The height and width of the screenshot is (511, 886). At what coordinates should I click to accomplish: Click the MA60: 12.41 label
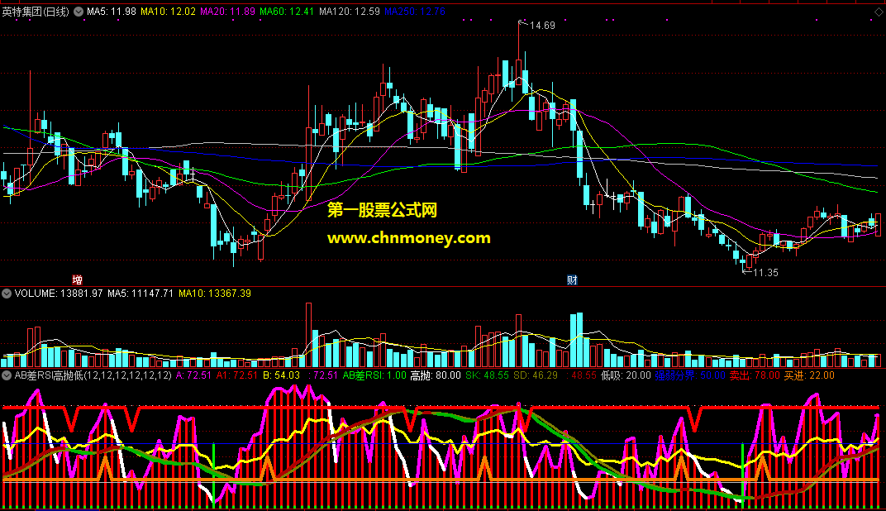click(x=287, y=12)
